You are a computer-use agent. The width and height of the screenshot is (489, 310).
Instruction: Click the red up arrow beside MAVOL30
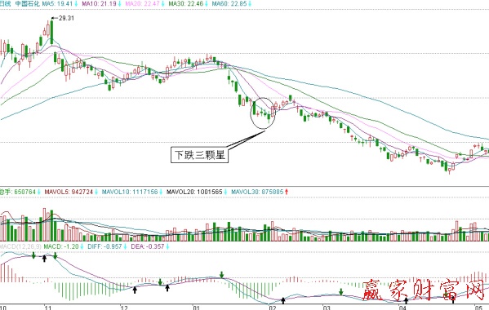click(x=287, y=192)
